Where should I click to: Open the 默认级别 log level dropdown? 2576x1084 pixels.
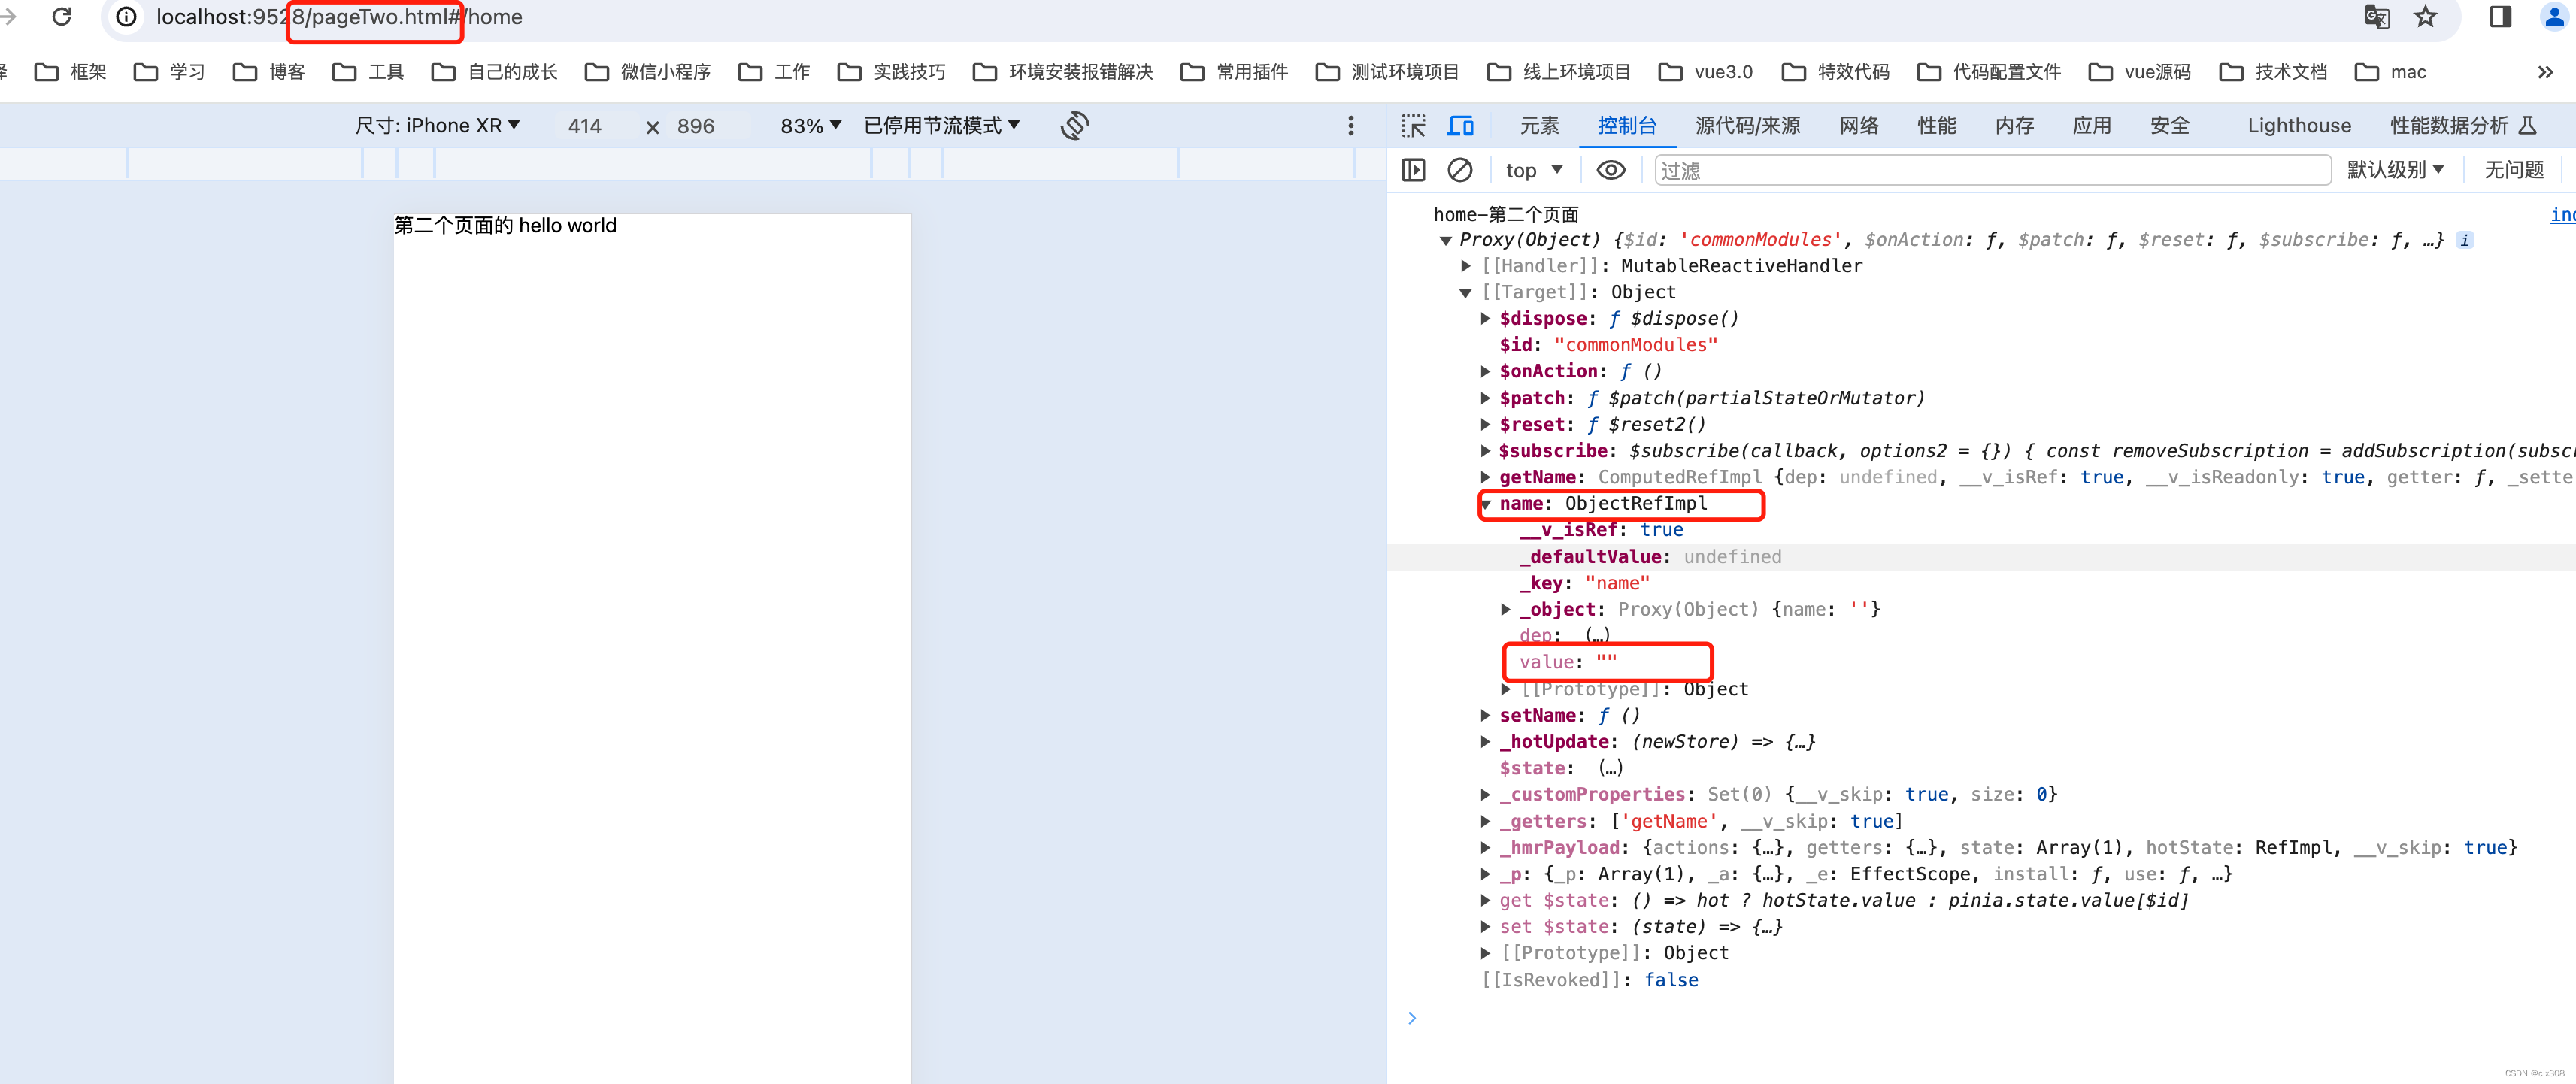point(2395,170)
